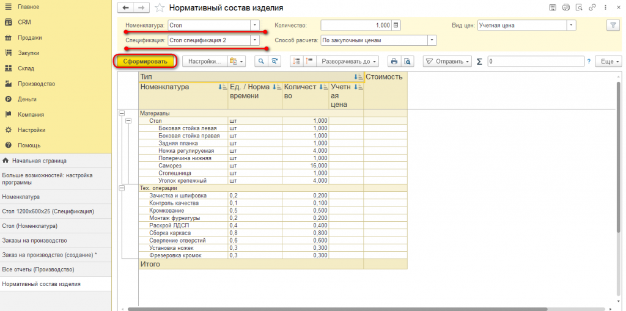Open the filter funnel button
This screenshot has width=626, height=311.
point(613,25)
